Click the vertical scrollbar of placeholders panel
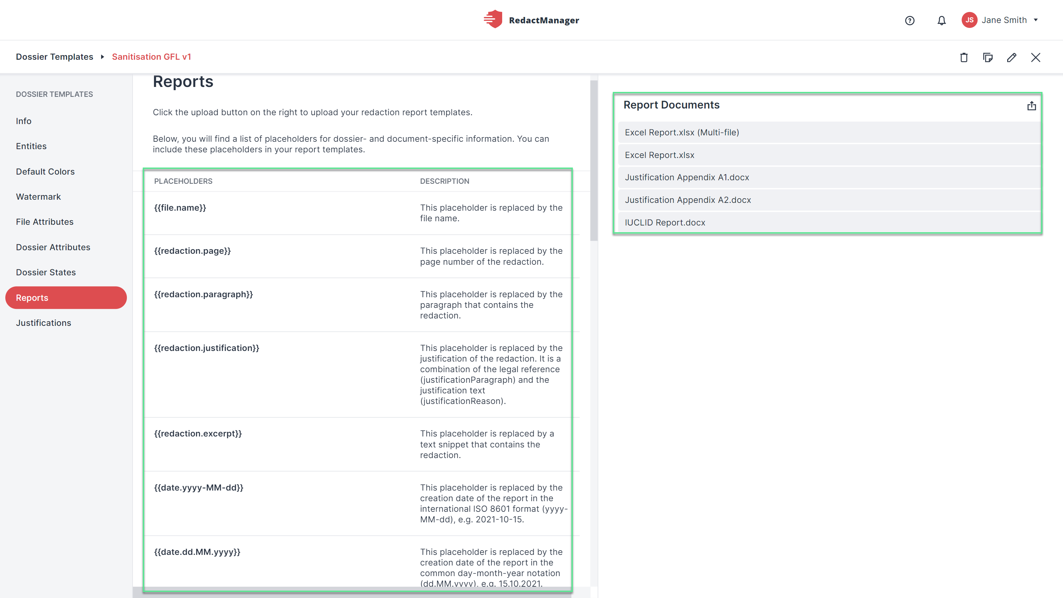The width and height of the screenshot is (1063, 598). [x=594, y=161]
